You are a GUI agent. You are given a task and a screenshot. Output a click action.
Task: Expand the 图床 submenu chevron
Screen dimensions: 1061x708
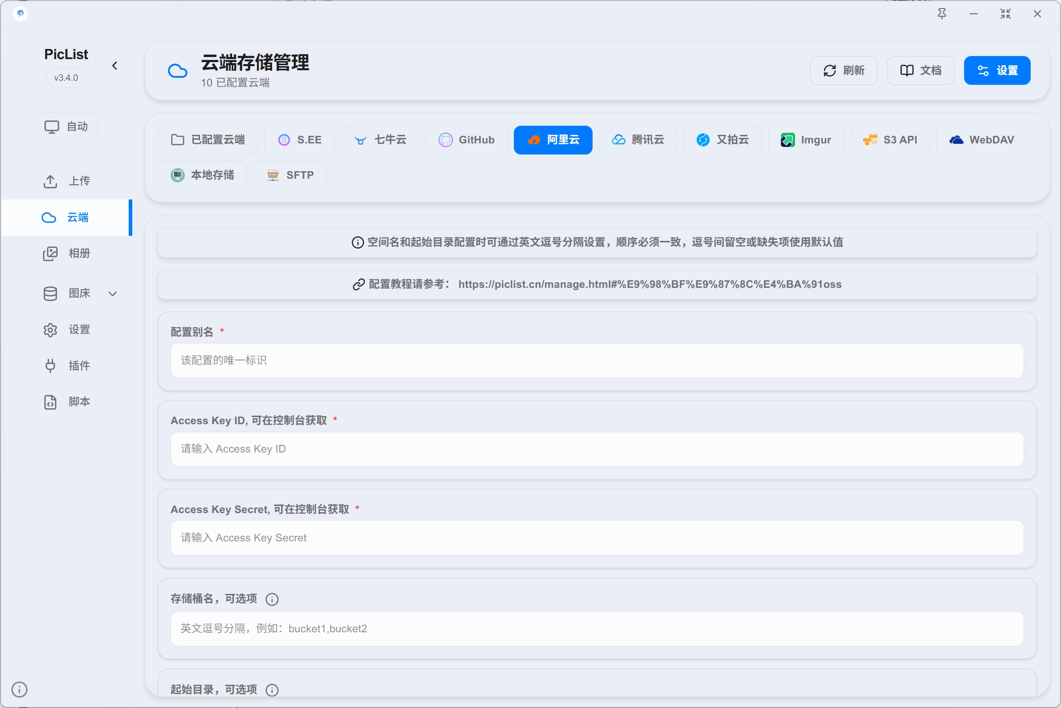tap(113, 293)
